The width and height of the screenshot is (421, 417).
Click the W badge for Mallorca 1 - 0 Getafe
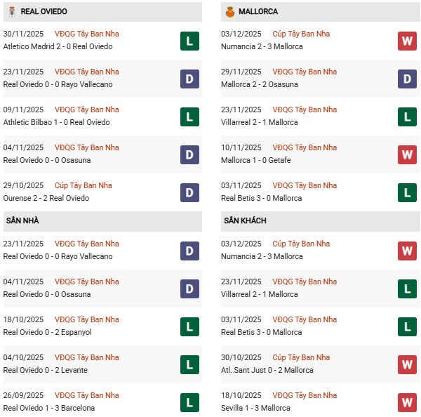pos(407,154)
